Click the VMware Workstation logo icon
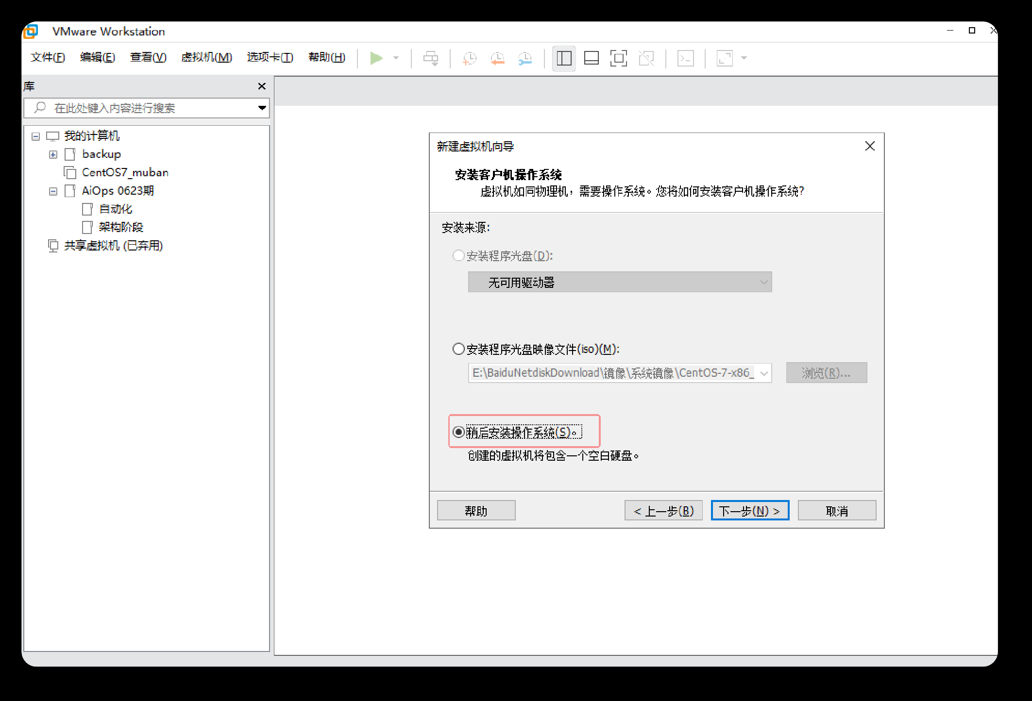Viewport: 1032px width, 701px height. click(x=30, y=32)
